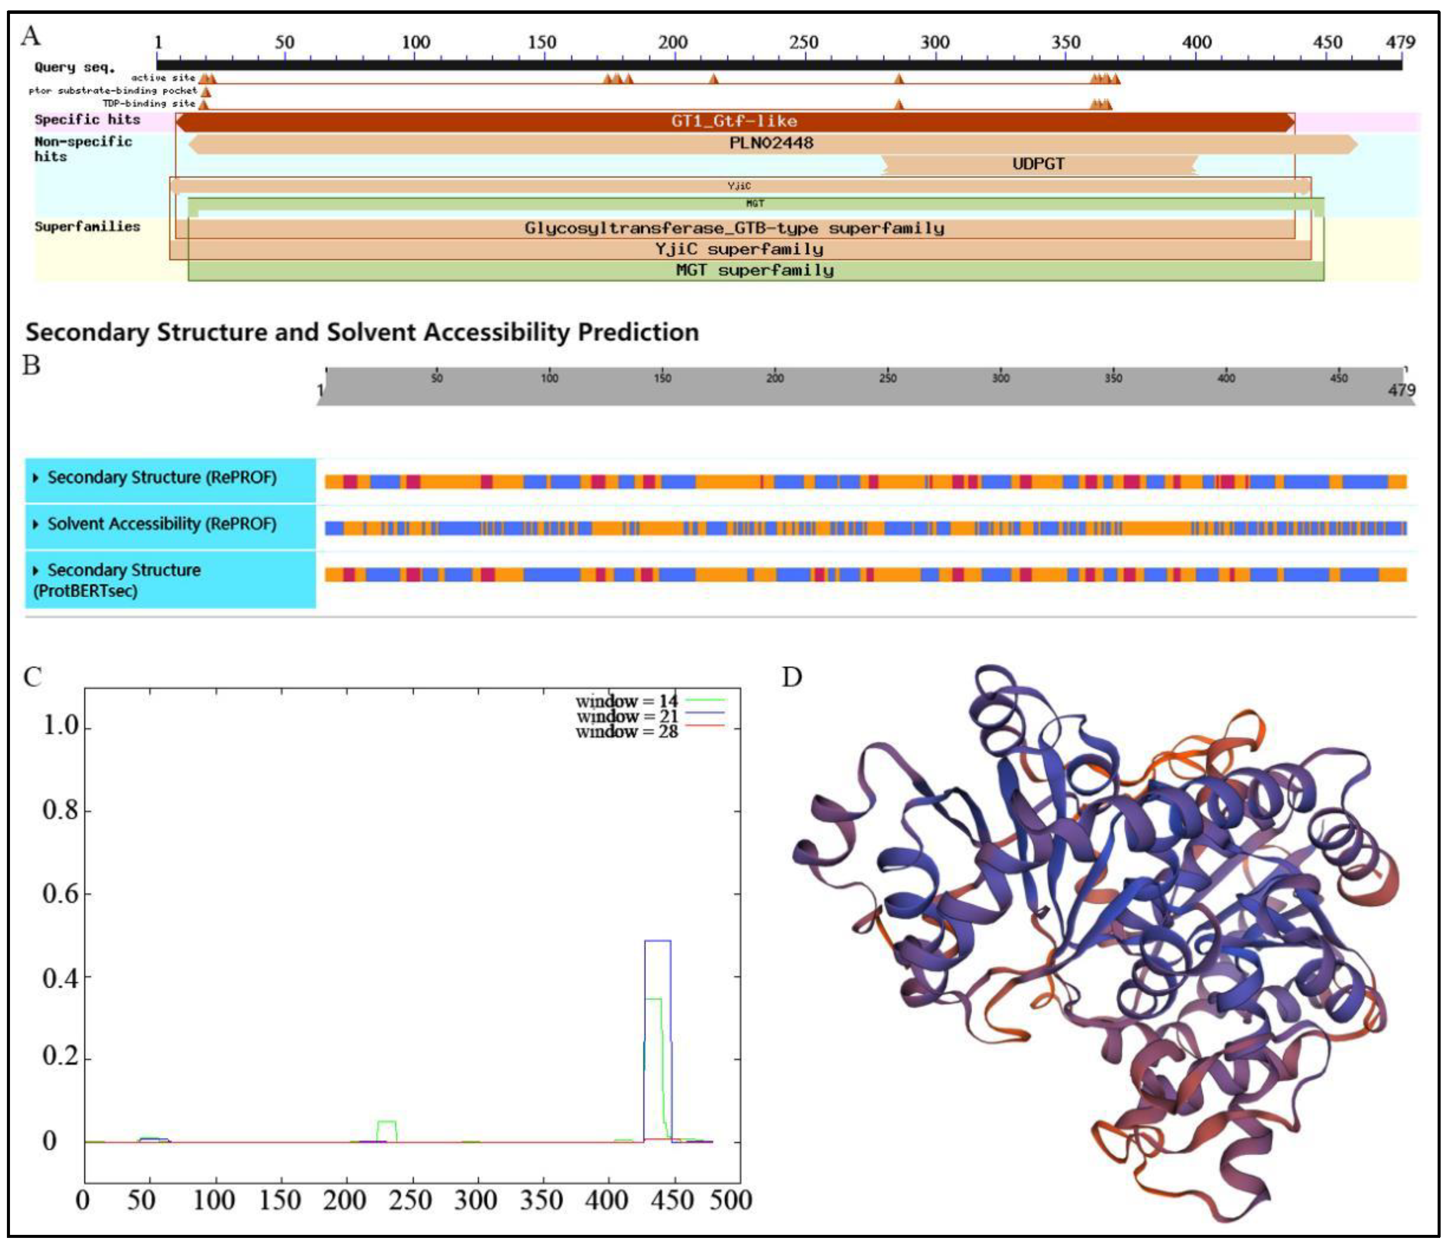This screenshot has height=1247, width=1448.
Task: Click Glycosyltransferase_GTB-type superfamily bar
Action: (734, 228)
